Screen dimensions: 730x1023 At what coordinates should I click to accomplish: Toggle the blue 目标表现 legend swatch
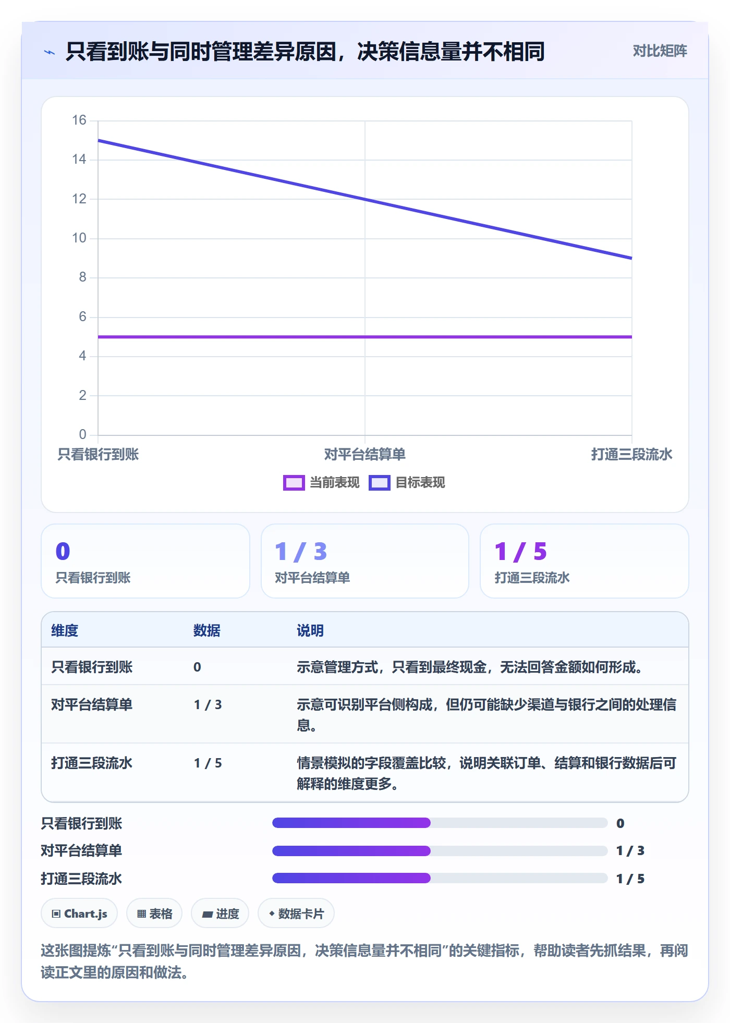pyautogui.click(x=379, y=483)
